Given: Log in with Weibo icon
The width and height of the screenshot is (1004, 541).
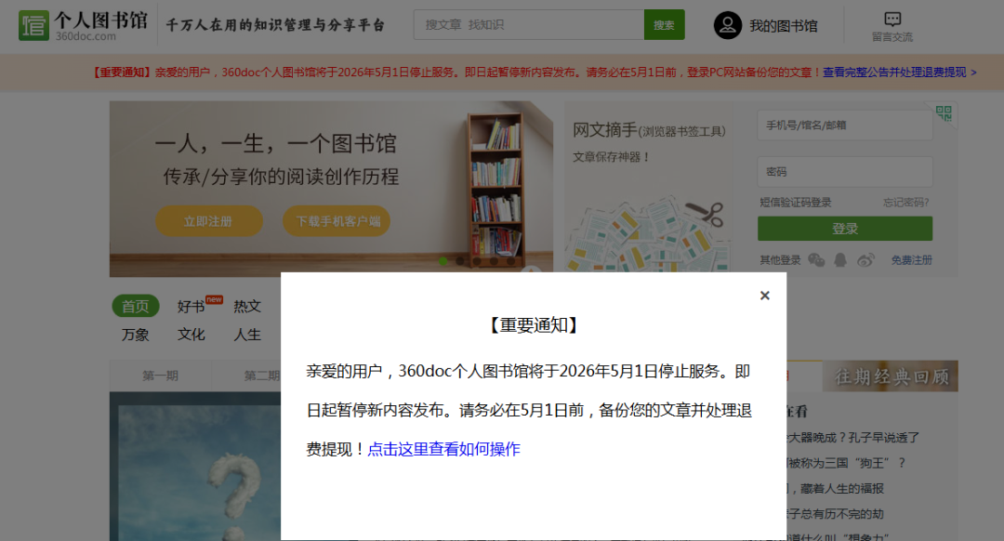Looking at the screenshot, I should pyautogui.click(x=865, y=260).
